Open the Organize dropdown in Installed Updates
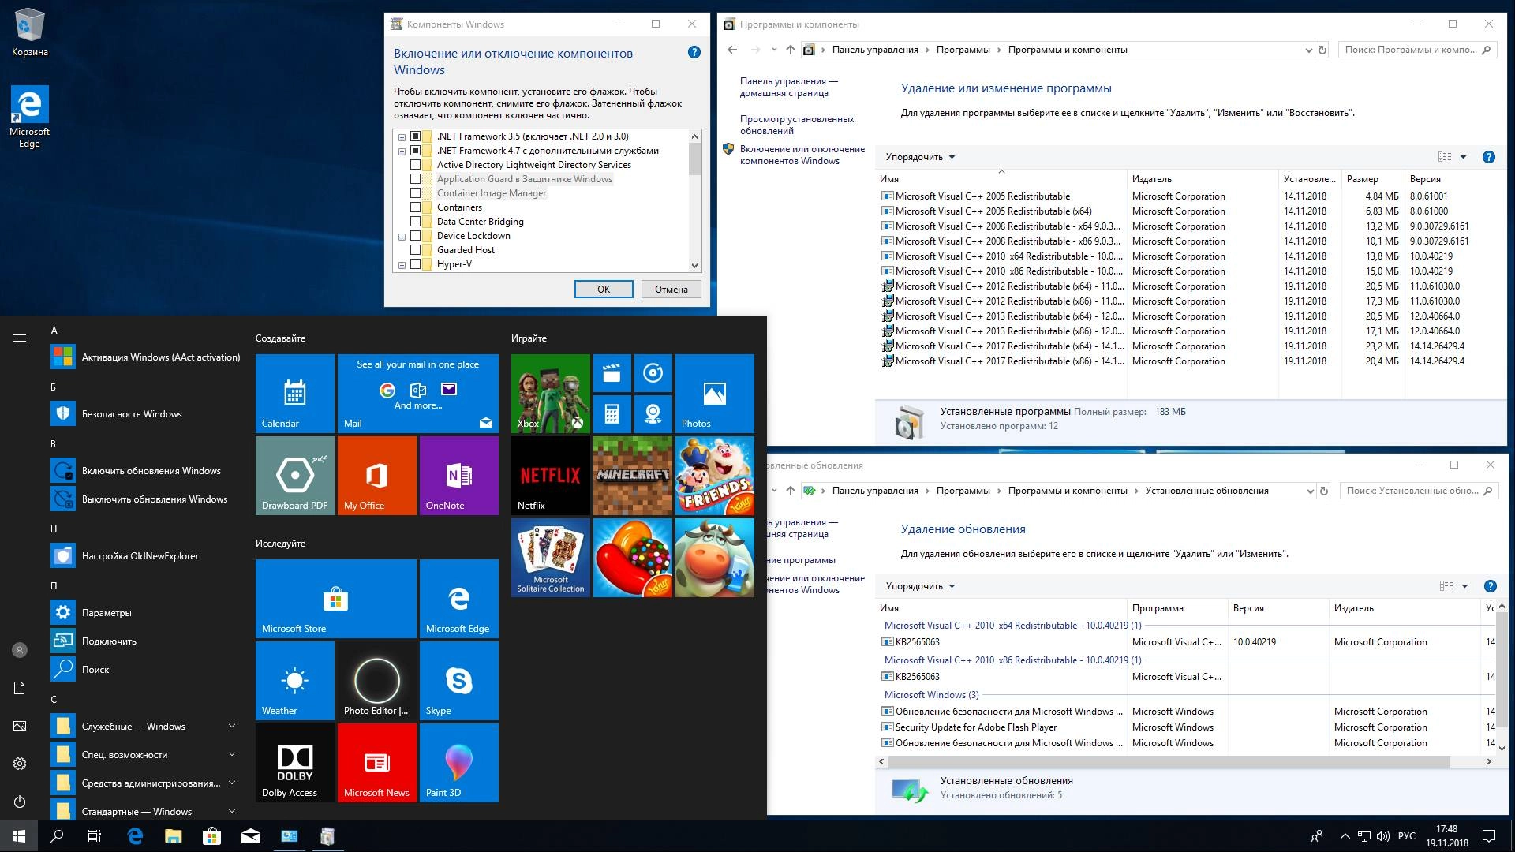This screenshot has width=1515, height=852. [920, 586]
